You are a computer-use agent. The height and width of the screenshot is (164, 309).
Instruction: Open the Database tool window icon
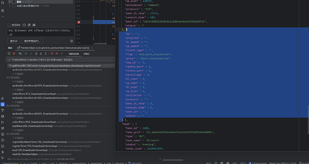pos(3,116)
